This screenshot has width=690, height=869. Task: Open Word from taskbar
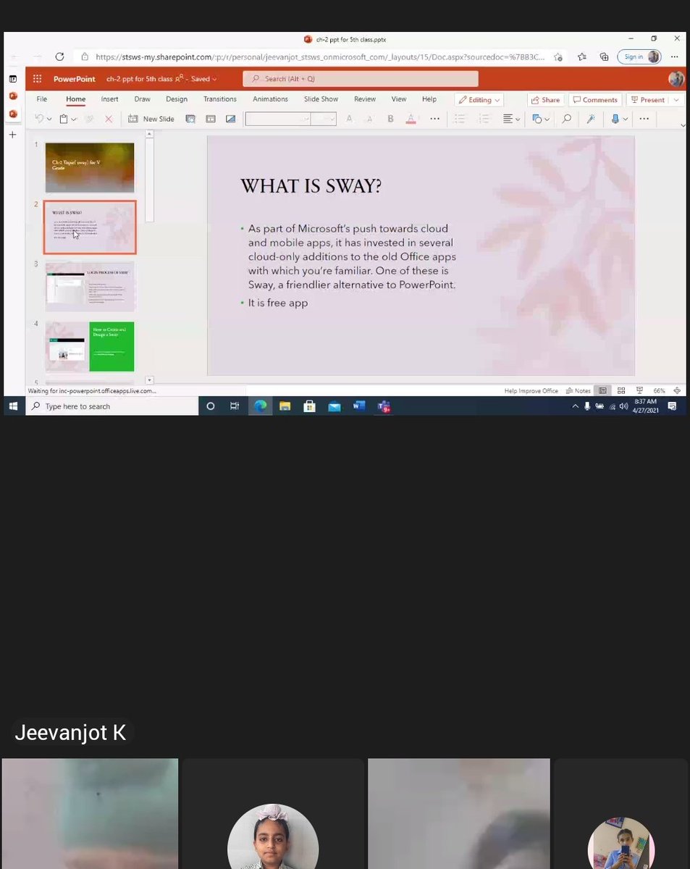(358, 406)
